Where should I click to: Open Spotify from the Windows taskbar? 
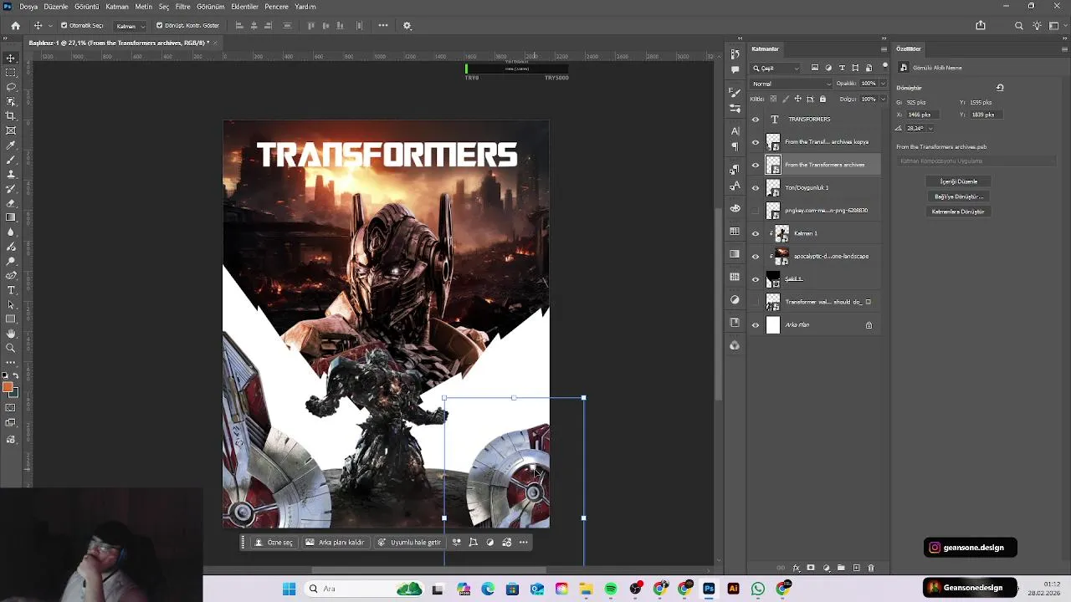611,589
